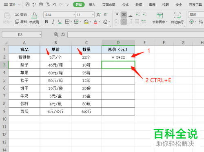Select cell containing 45元/箱
This screenshot has height=152, width=204.
pos(55,65)
